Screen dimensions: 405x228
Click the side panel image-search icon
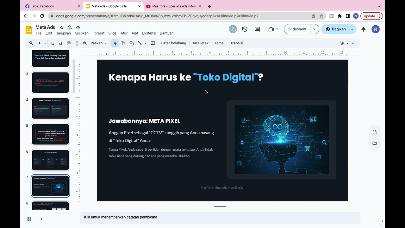pos(375,132)
